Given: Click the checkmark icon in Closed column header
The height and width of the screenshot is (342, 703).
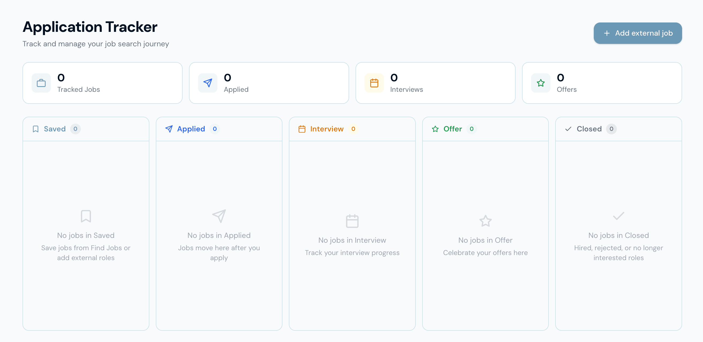Looking at the screenshot, I should click(x=568, y=129).
